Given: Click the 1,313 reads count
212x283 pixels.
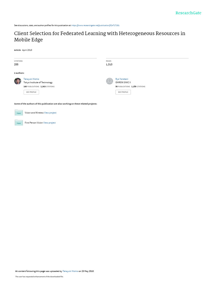Looking at the screenshot, I should pyautogui.click(x=109, y=64).
